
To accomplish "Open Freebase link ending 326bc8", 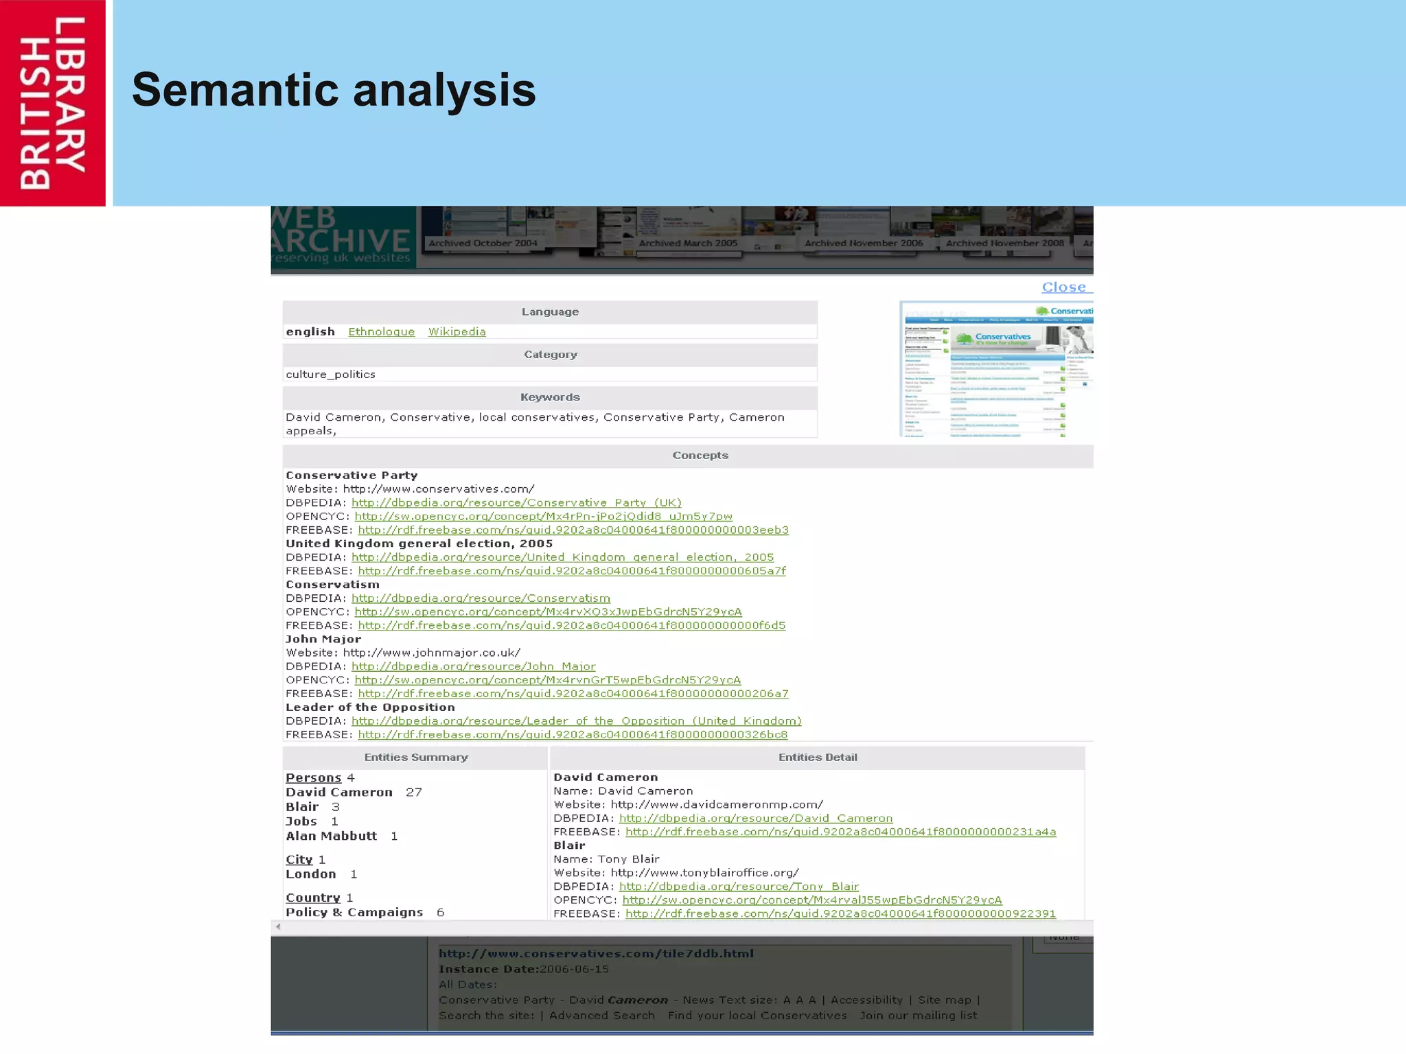I will (x=573, y=735).
